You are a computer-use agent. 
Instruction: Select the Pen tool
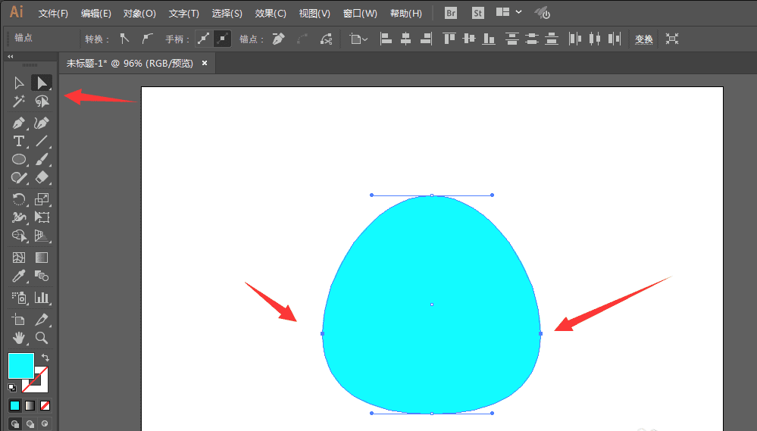tap(19, 123)
